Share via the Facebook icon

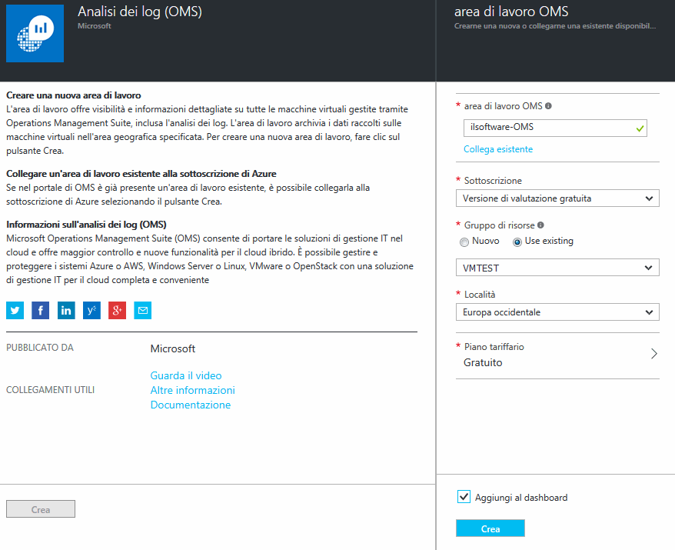(x=41, y=310)
